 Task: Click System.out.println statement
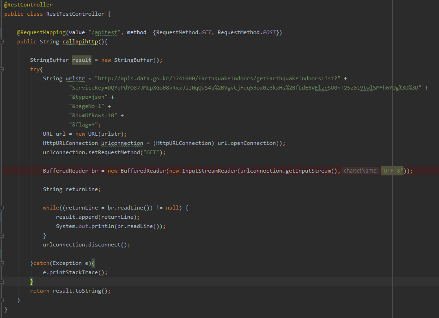point(110,226)
